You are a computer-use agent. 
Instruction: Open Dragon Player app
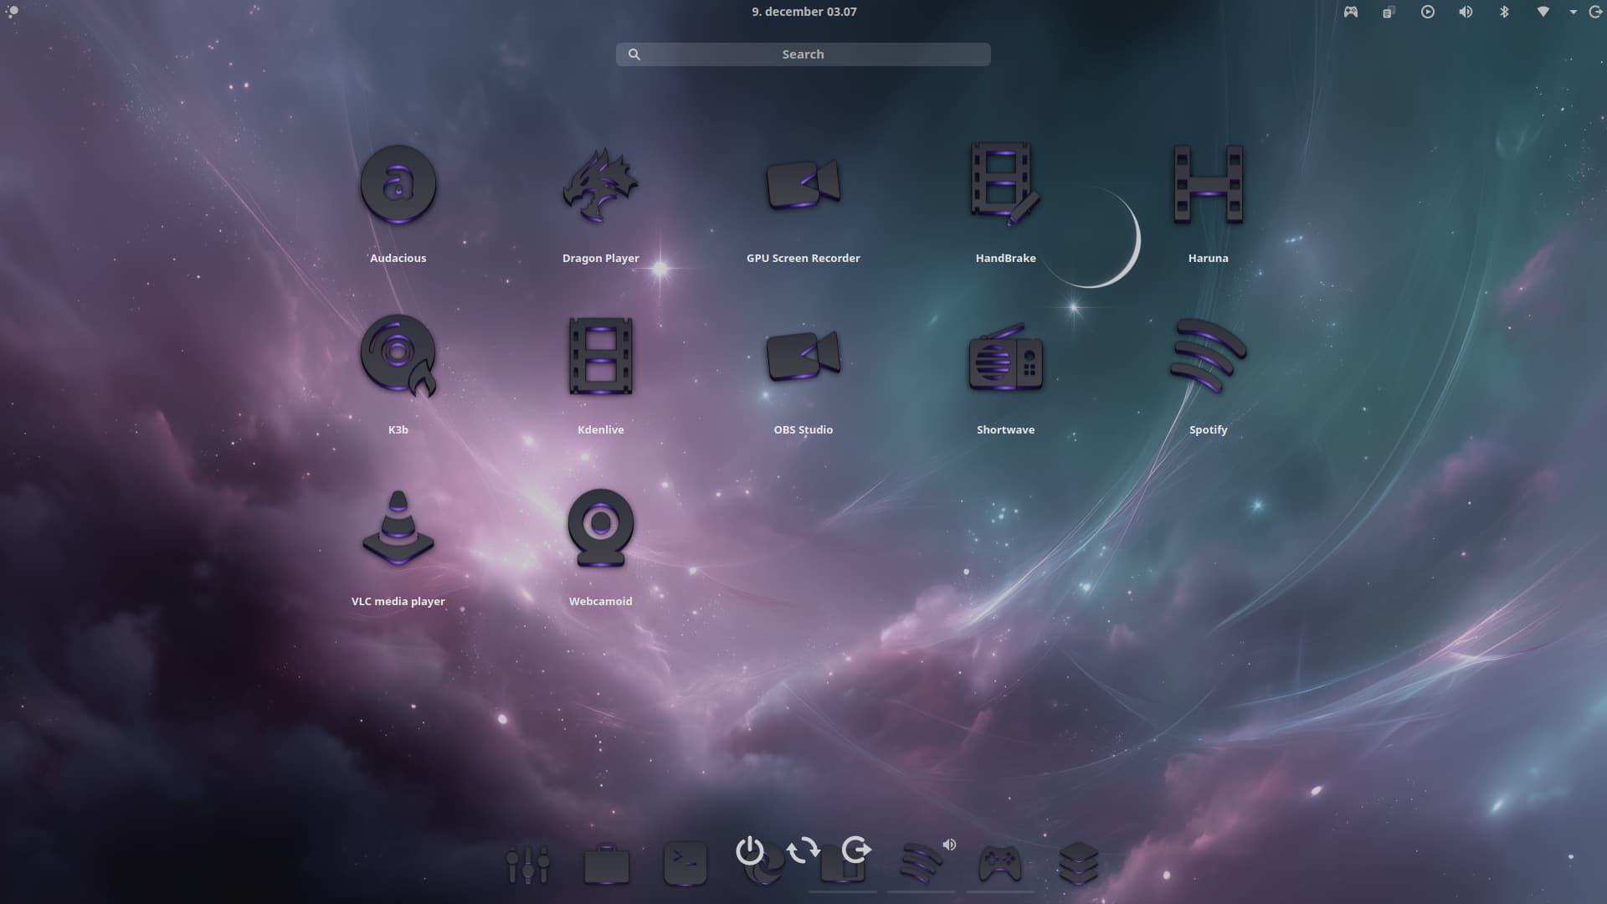(x=600, y=186)
